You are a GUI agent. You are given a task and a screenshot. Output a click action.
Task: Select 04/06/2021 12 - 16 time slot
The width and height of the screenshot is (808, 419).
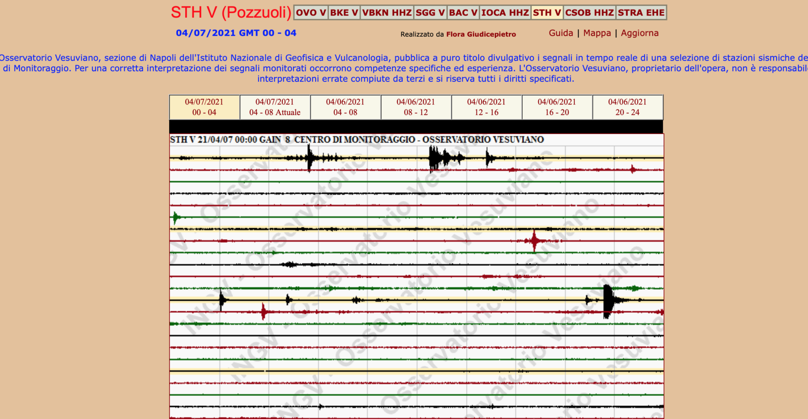pyautogui.click(x=486, y=107)
